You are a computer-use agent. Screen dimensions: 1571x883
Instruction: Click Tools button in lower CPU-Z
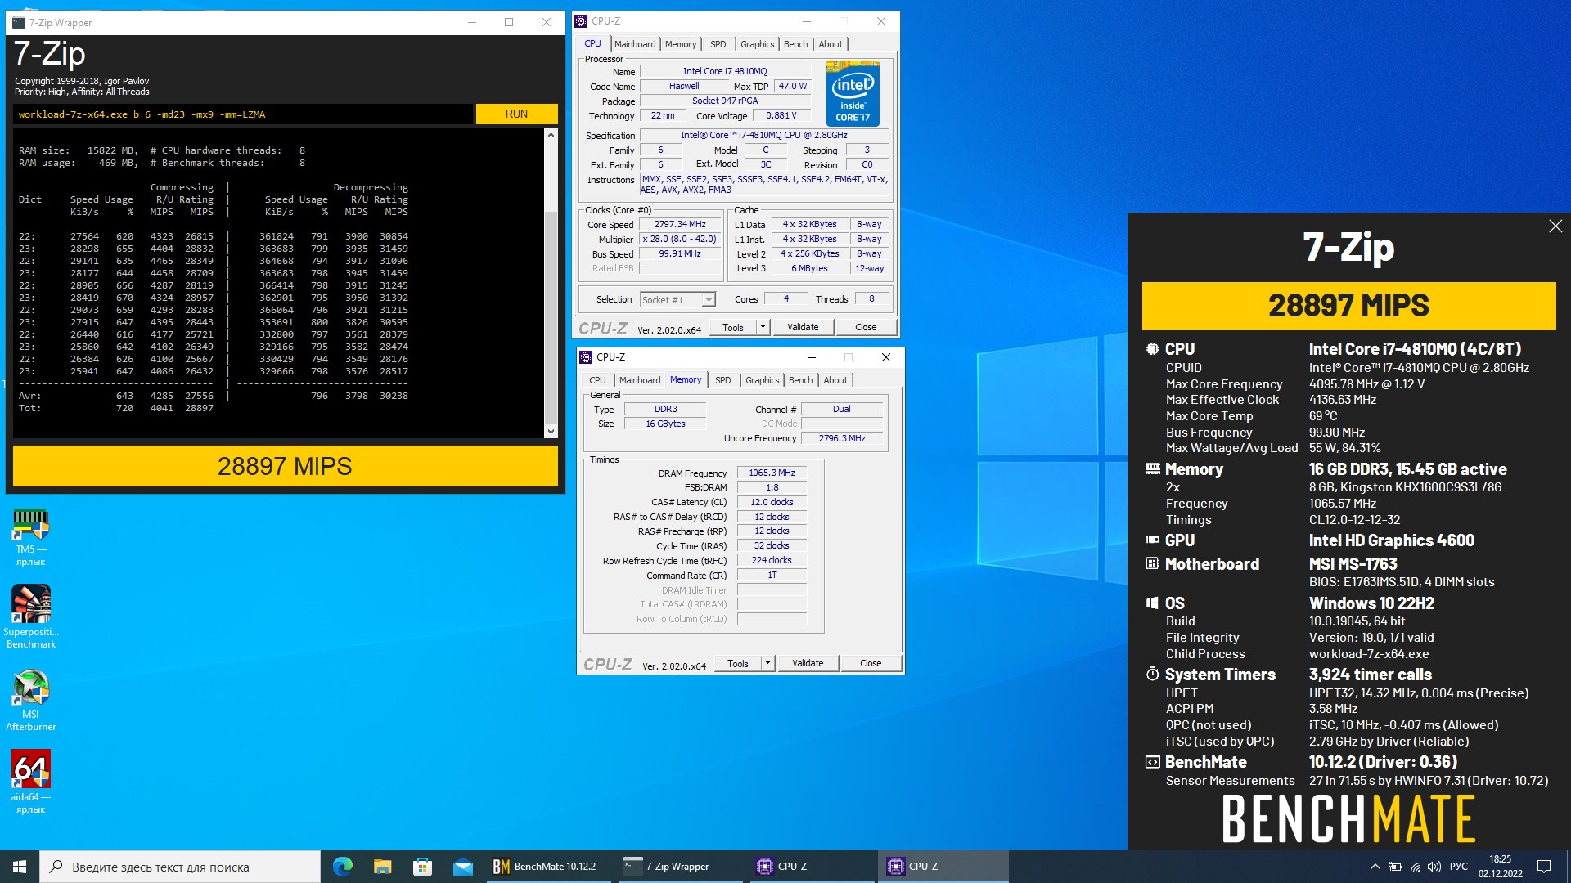pyautogui.click(x=738, y=663)
